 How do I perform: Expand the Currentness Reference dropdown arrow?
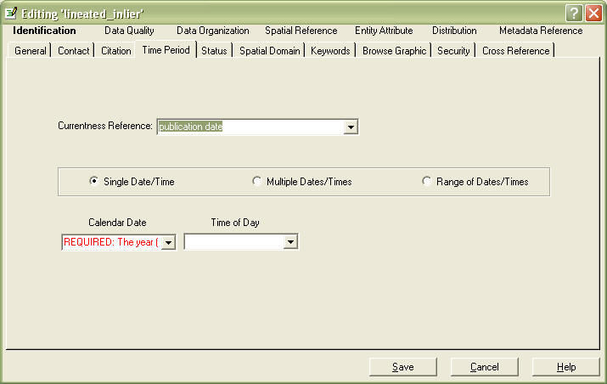pos(350,127)
